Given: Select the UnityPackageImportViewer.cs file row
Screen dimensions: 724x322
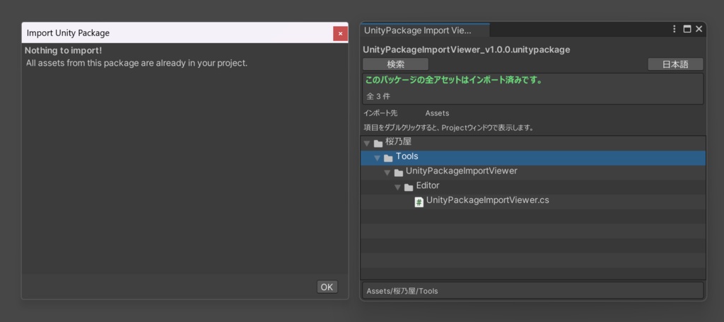Looking at the screenshot, I should click(533, 202).
